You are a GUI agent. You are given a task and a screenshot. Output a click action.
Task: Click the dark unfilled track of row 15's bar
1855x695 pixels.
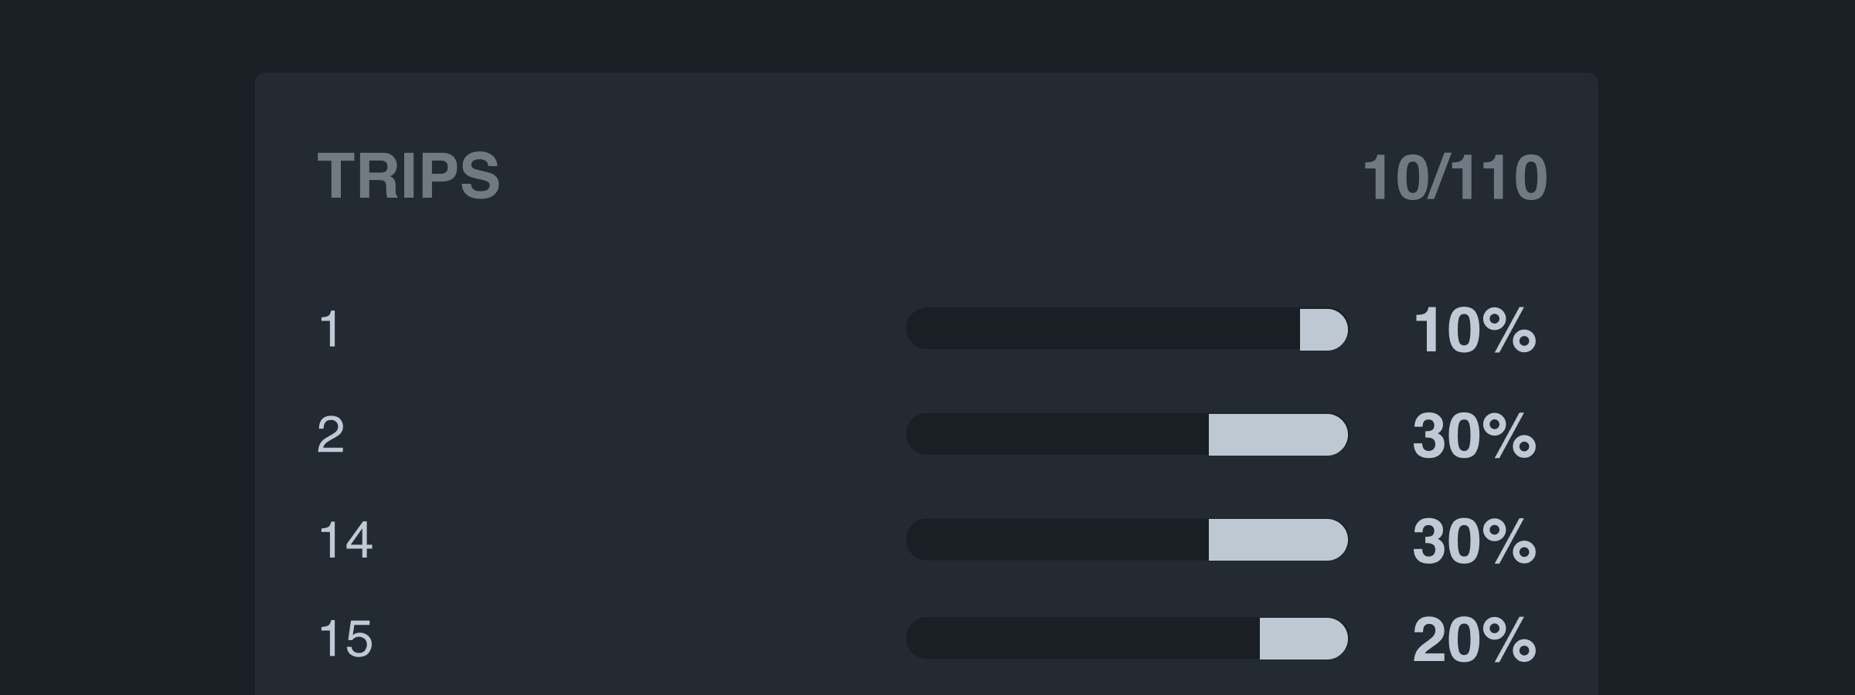point(1082,639)
